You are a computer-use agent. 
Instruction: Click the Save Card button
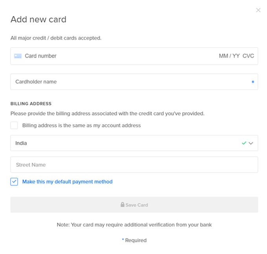134,205
